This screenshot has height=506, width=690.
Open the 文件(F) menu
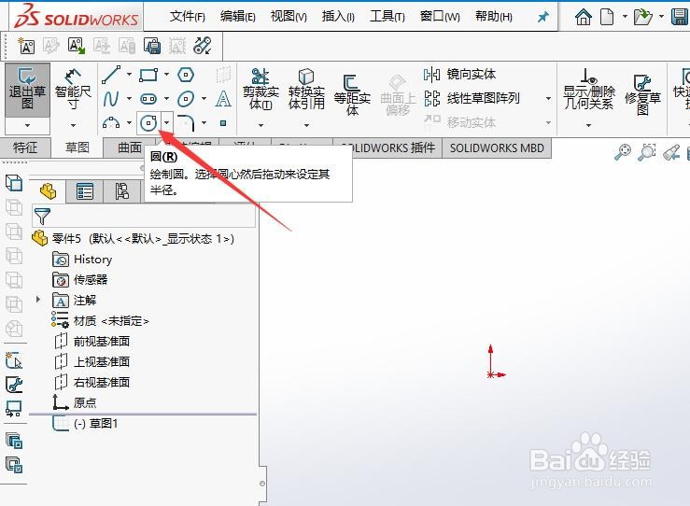[x=188, y=17]
